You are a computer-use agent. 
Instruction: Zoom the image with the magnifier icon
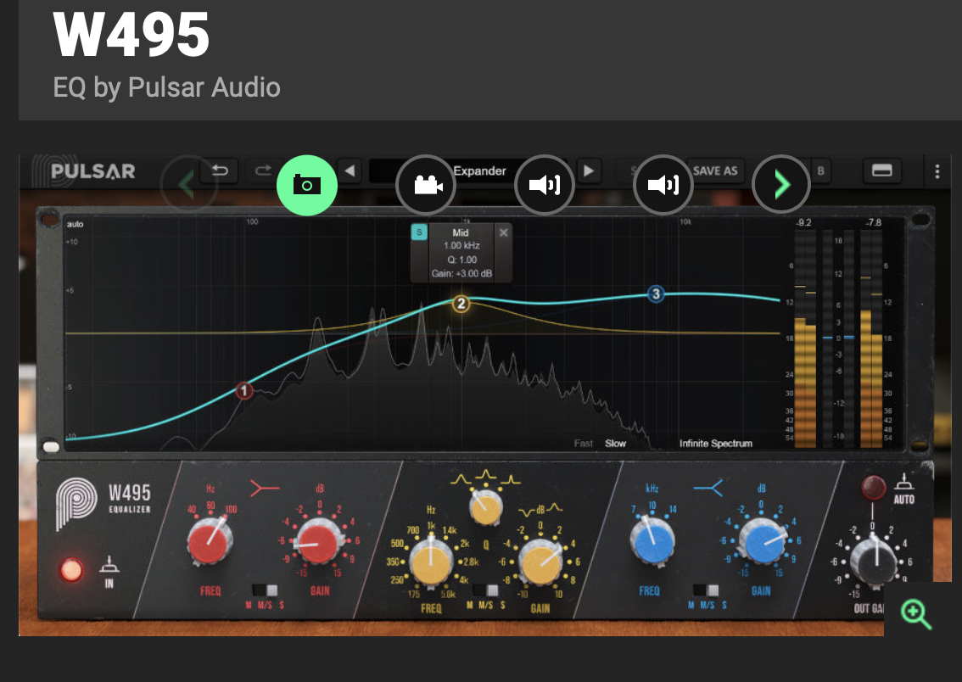(x=915, y=614)
